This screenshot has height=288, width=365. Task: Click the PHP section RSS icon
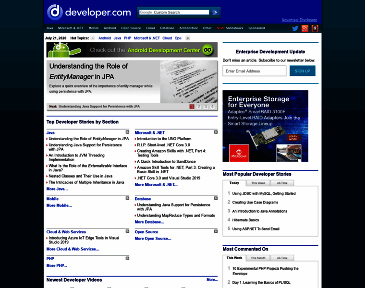tap(127, 258)
